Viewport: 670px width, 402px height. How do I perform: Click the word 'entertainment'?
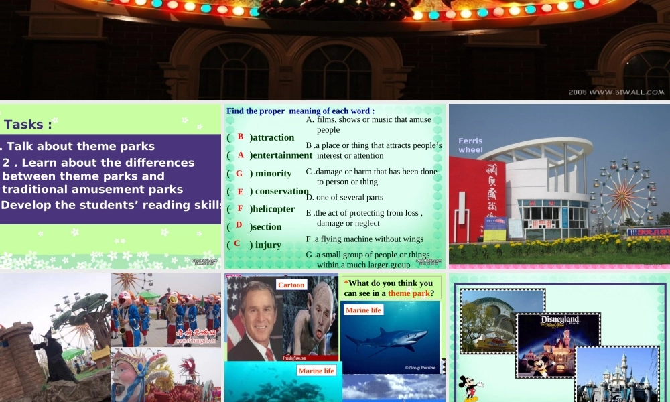click(x=283, y=155)
